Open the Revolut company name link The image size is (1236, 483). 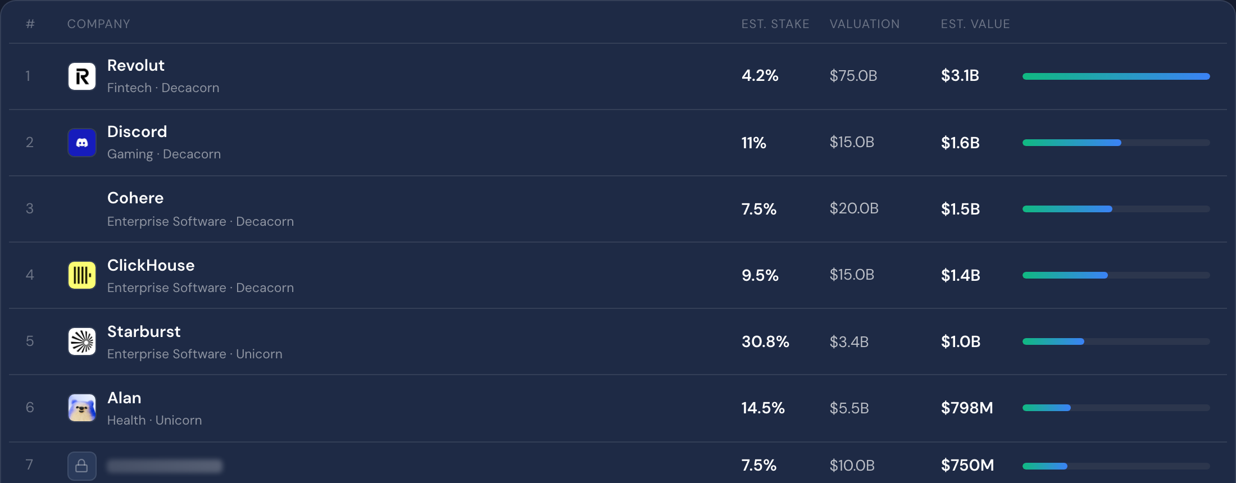[136, 65]
